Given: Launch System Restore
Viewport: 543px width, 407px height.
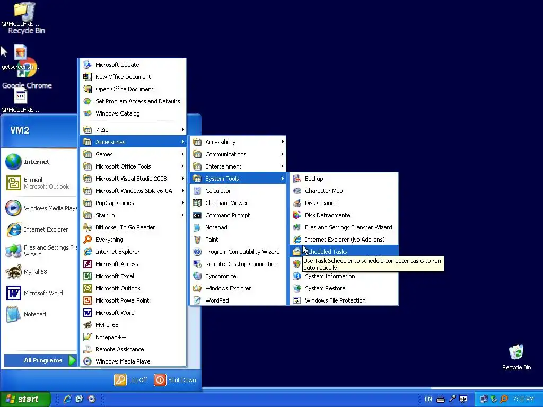Looking at the screenshot, I should 344,288.
